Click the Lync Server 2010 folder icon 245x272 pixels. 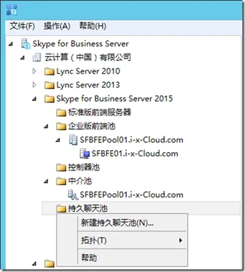coord(49,71)
